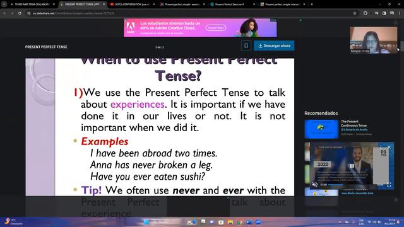Switch to Present perfect simple exercises tab

coord(182,4)
